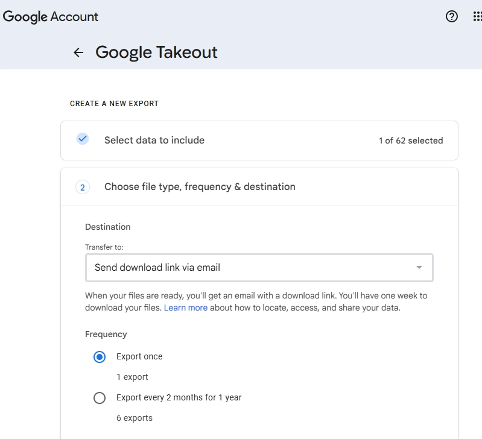The image size is (482, 439).
Task: Click the step 2 number circle
Action: coord(83,187)
